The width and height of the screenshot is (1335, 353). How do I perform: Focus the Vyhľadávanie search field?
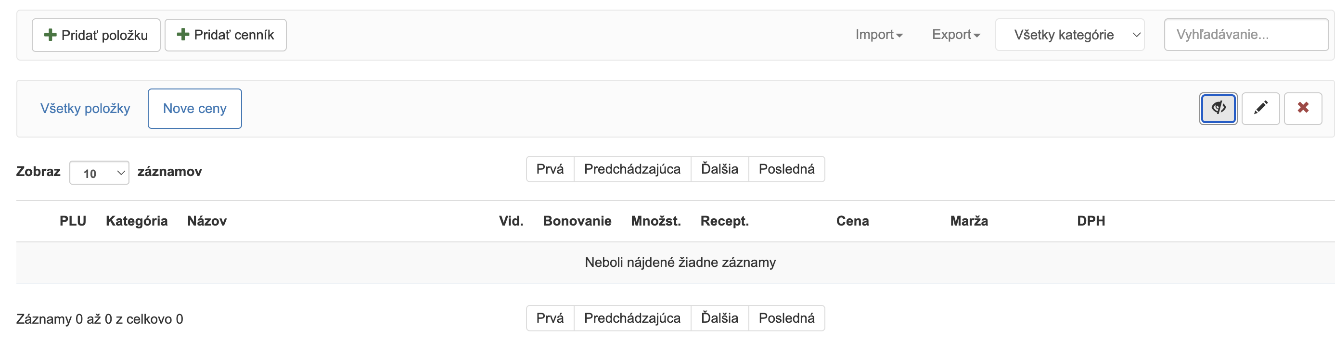[x=1246, y=35]
